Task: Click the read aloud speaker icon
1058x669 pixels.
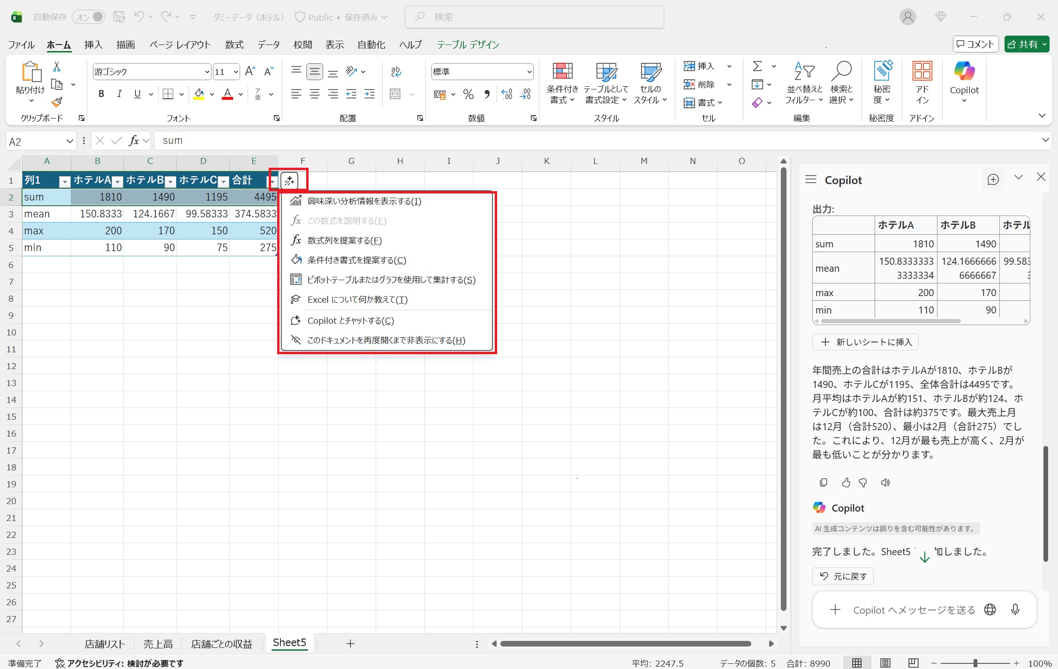Action: [885, 483]
